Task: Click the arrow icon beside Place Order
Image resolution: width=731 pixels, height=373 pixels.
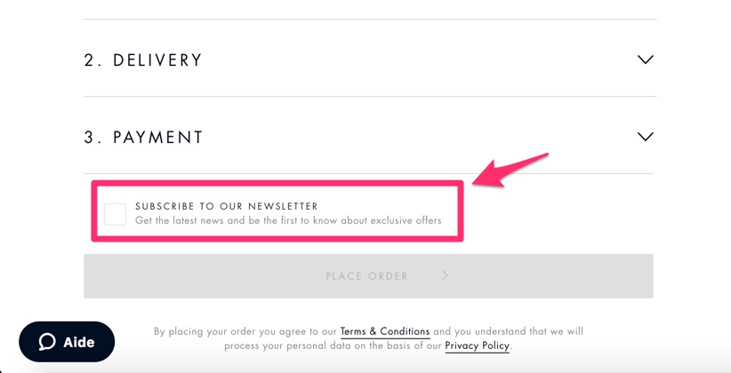Action: [445, 275]
